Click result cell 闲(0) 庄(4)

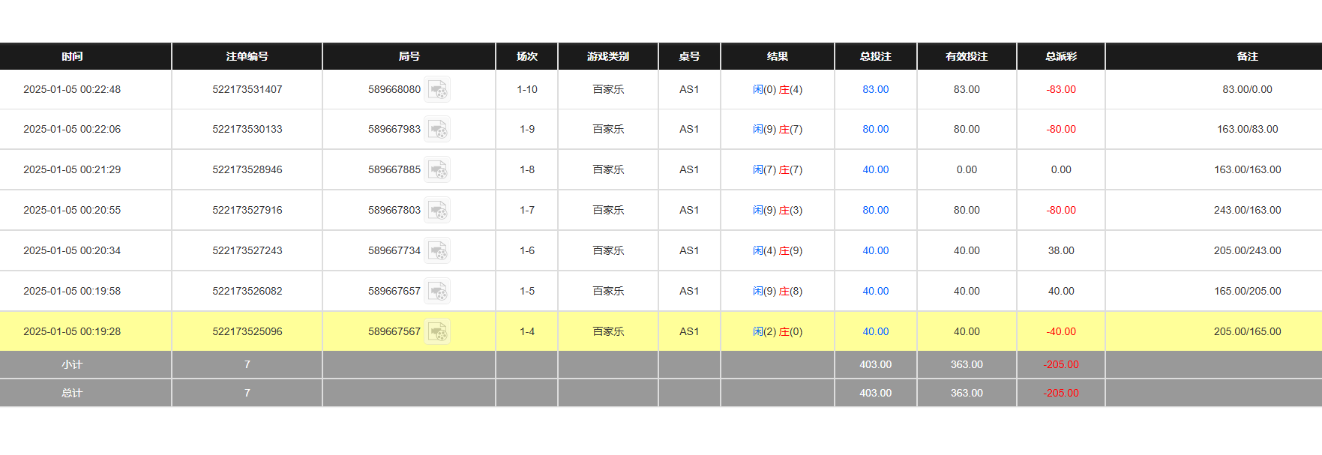pos(777,90)
